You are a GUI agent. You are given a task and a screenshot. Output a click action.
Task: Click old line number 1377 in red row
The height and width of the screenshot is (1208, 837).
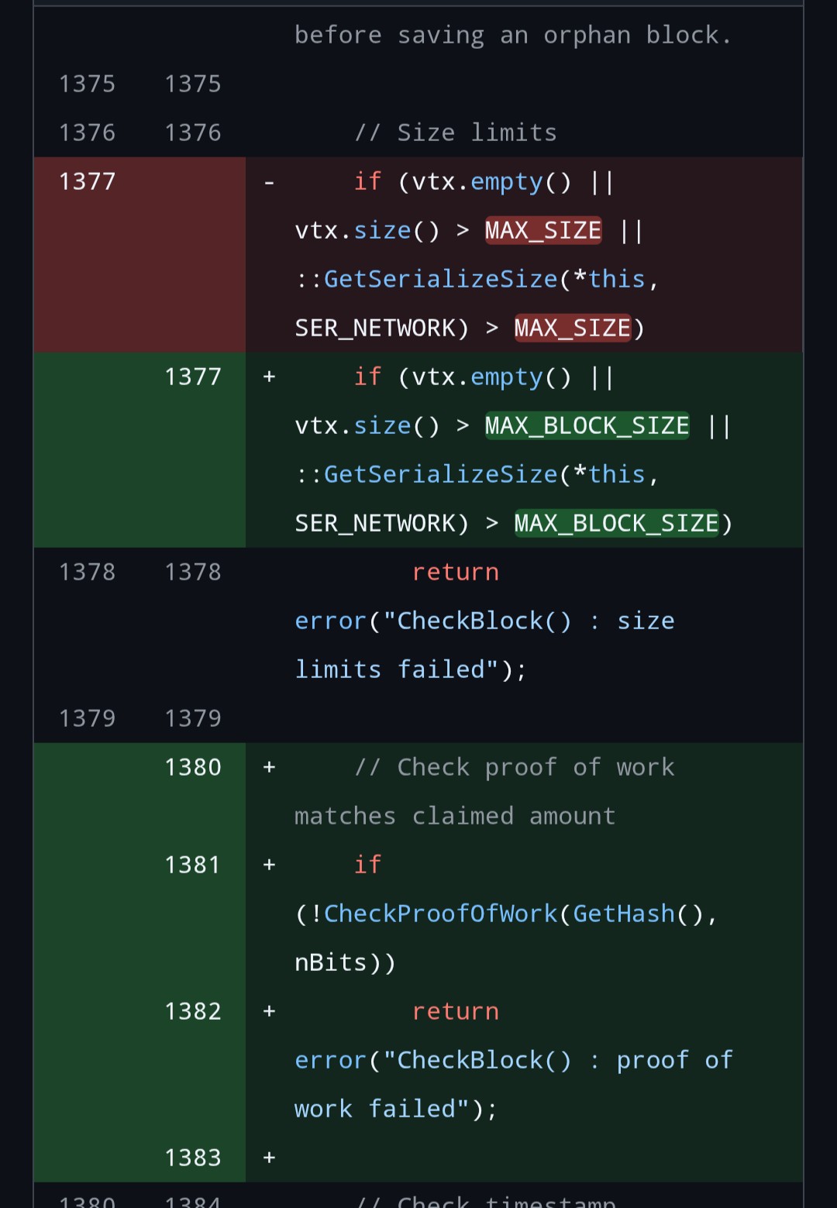pos(87,181)
